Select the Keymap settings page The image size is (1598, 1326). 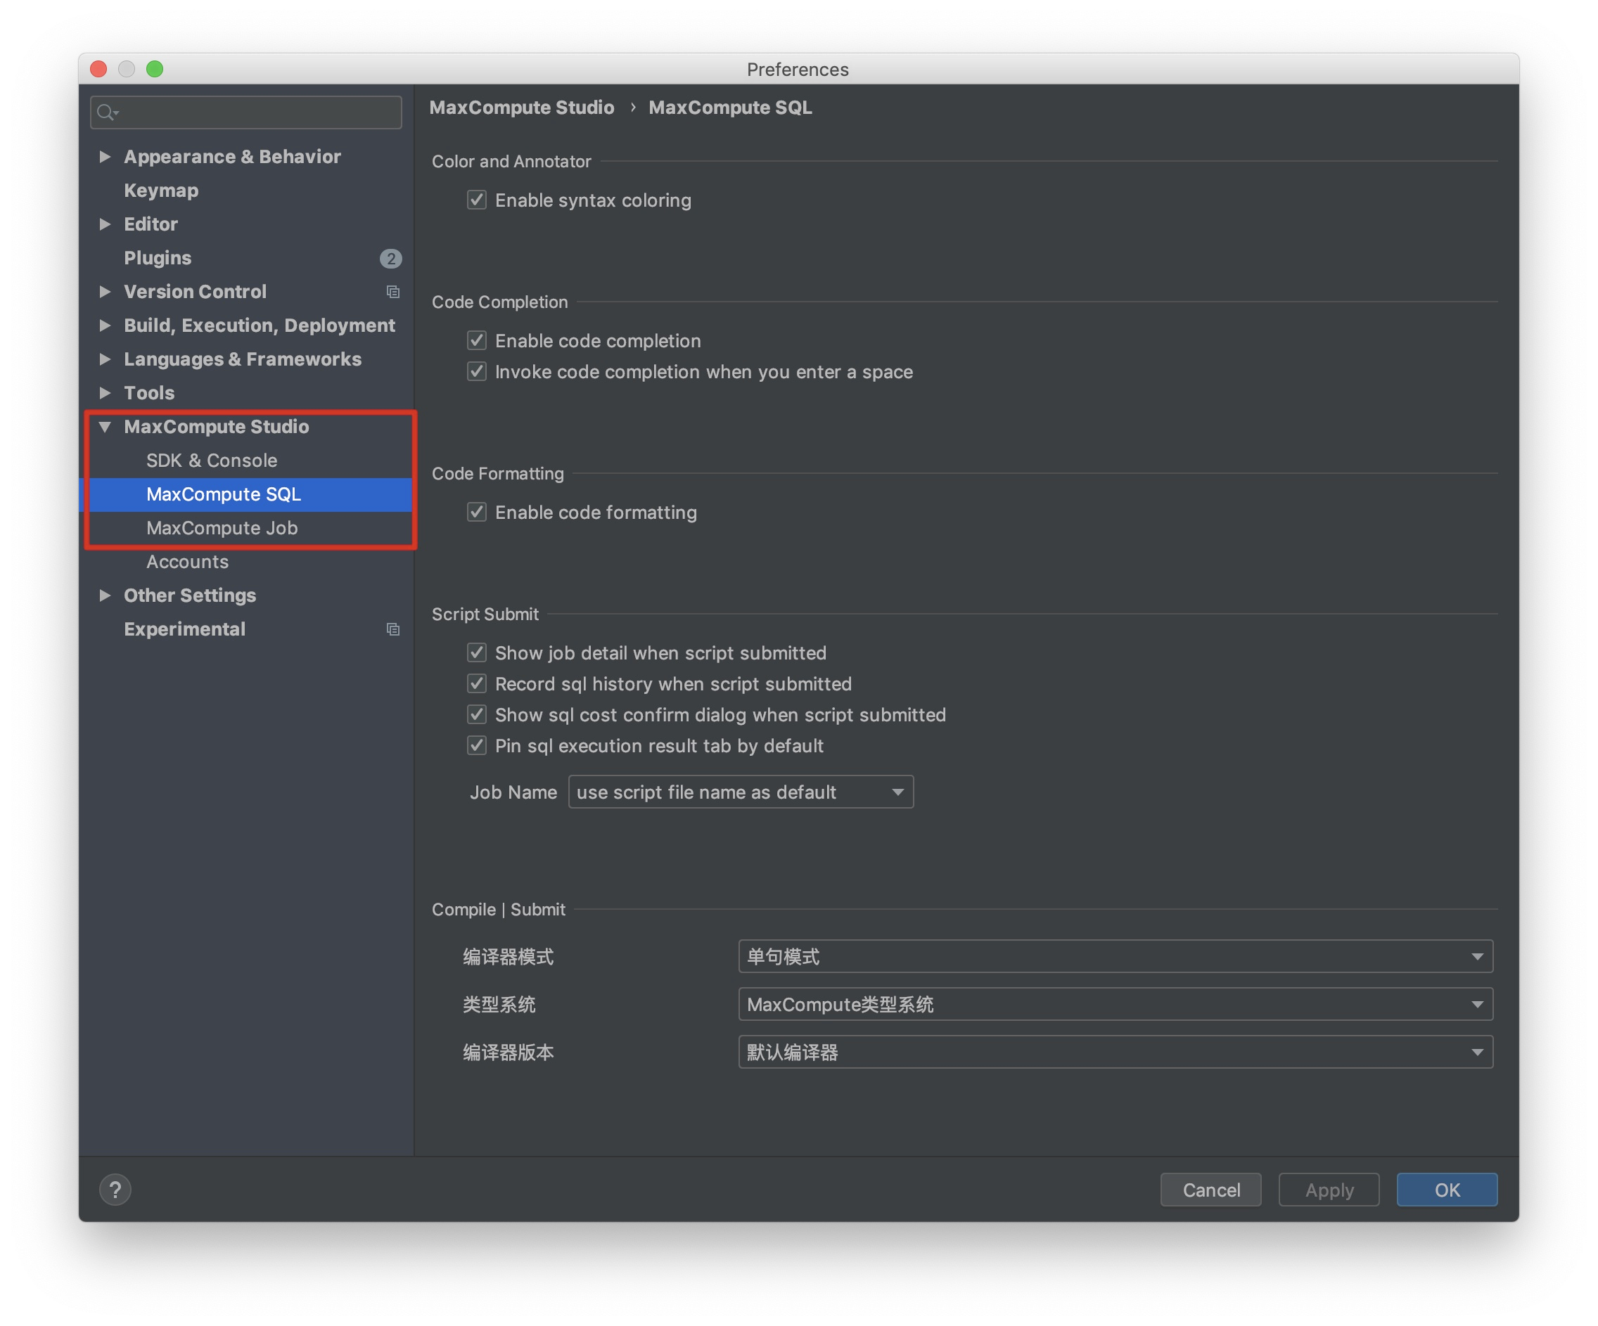(160, 191)
